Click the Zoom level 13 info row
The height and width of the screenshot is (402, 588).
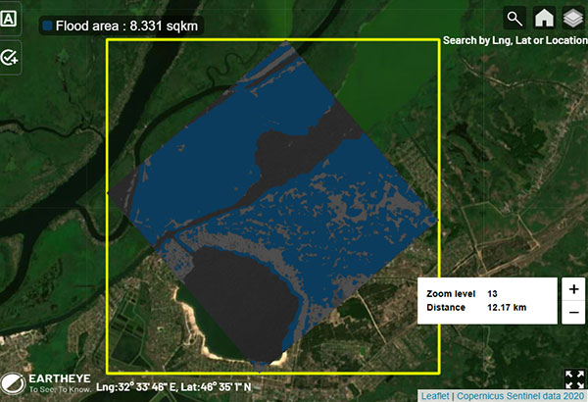tap(463, 293)
